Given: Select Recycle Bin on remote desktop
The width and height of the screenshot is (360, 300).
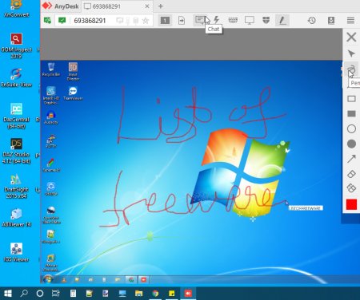Looking at the screenshot, I should (x=51, y=69).
